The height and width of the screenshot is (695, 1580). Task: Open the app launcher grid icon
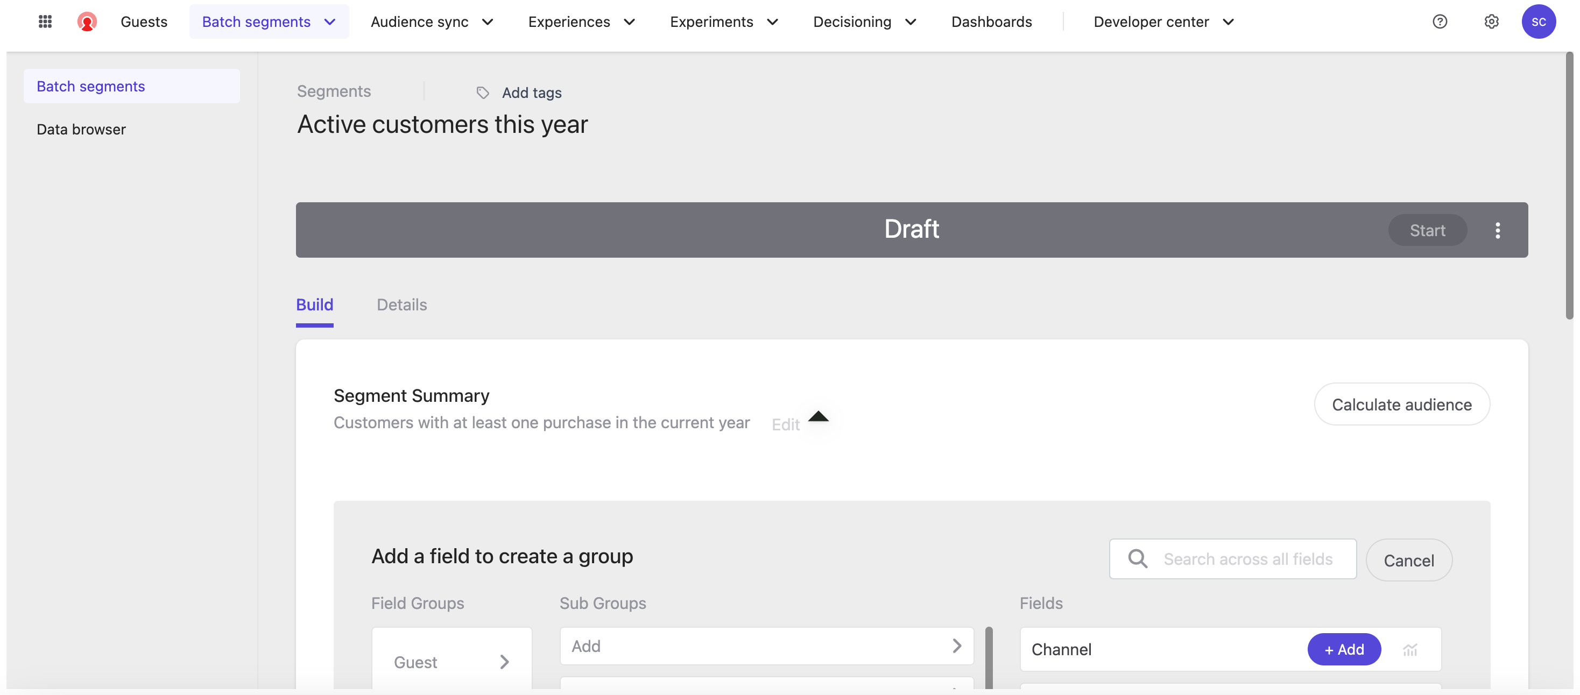click(45, 22)
